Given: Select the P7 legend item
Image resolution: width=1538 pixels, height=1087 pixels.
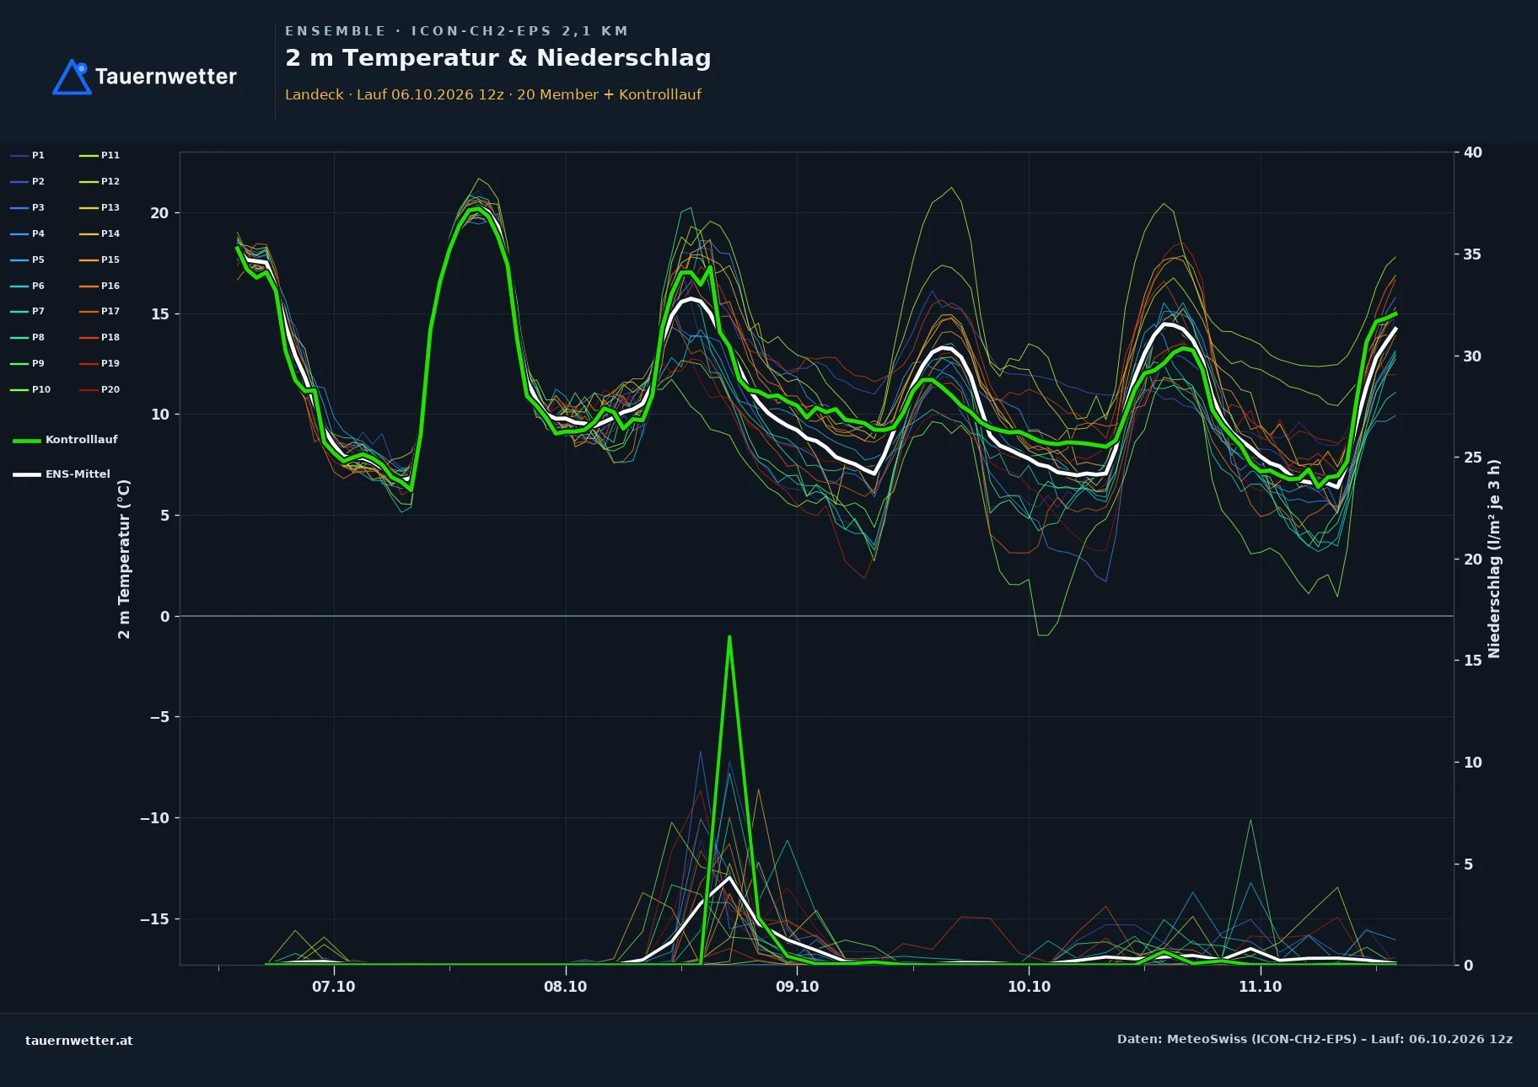Looking at the screenshot, I should [28, 311].
